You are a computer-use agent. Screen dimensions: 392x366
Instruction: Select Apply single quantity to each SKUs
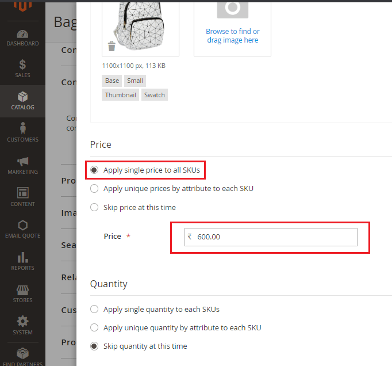click(x=94, y=309)
